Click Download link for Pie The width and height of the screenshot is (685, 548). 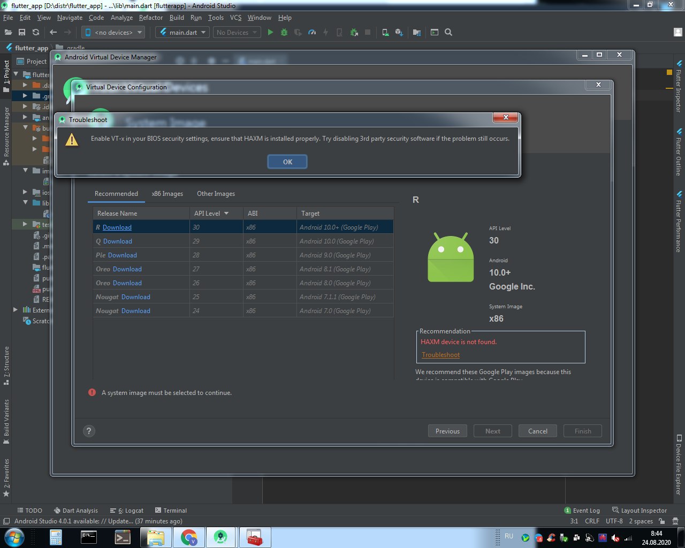(123, 255)
